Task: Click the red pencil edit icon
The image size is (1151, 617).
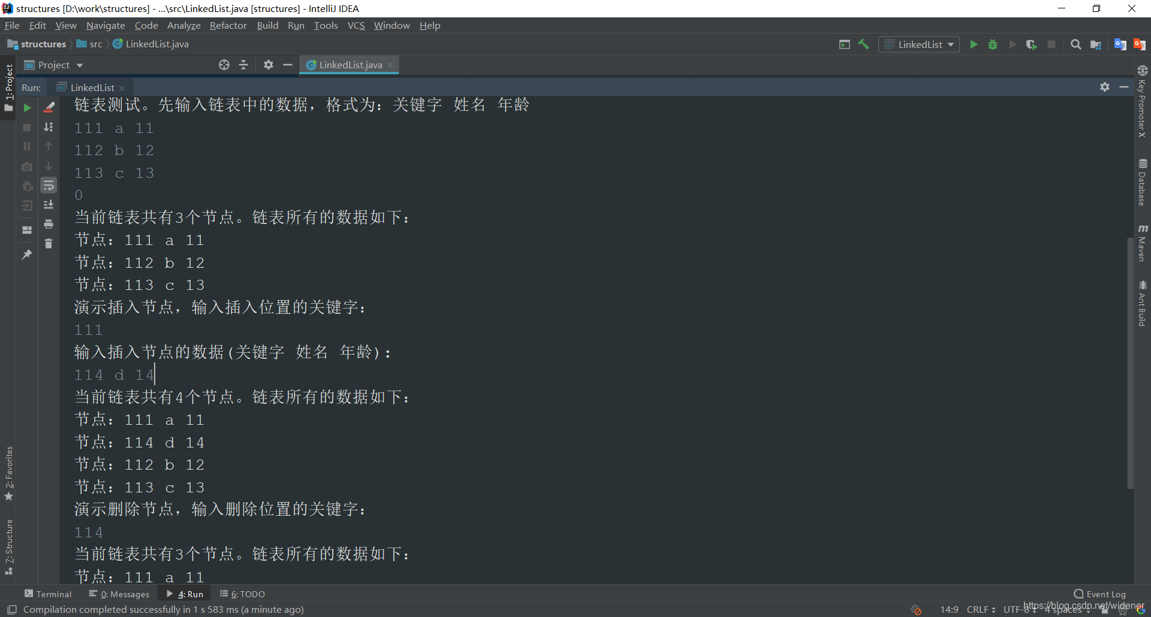Action: 49,108
